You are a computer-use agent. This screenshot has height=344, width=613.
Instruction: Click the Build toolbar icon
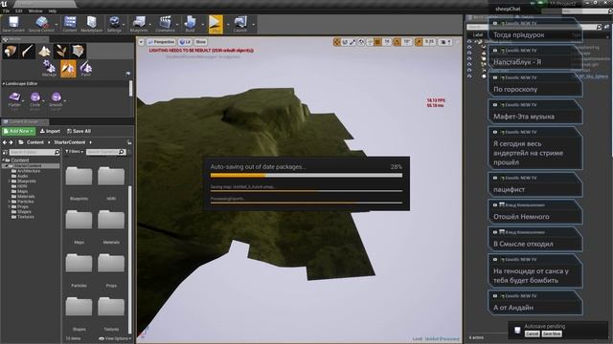pyautogui.click(x=190, y=24)
